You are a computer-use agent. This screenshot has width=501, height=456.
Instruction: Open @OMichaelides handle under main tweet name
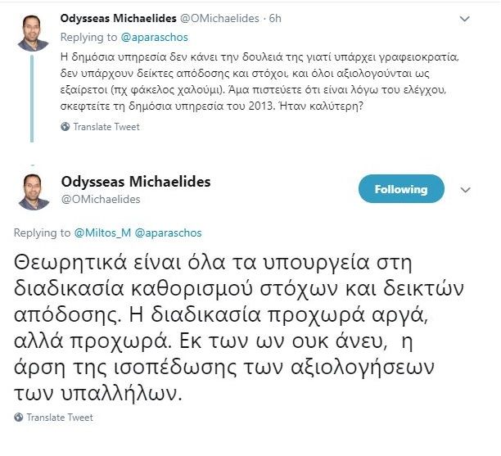(x=101, y=200)
